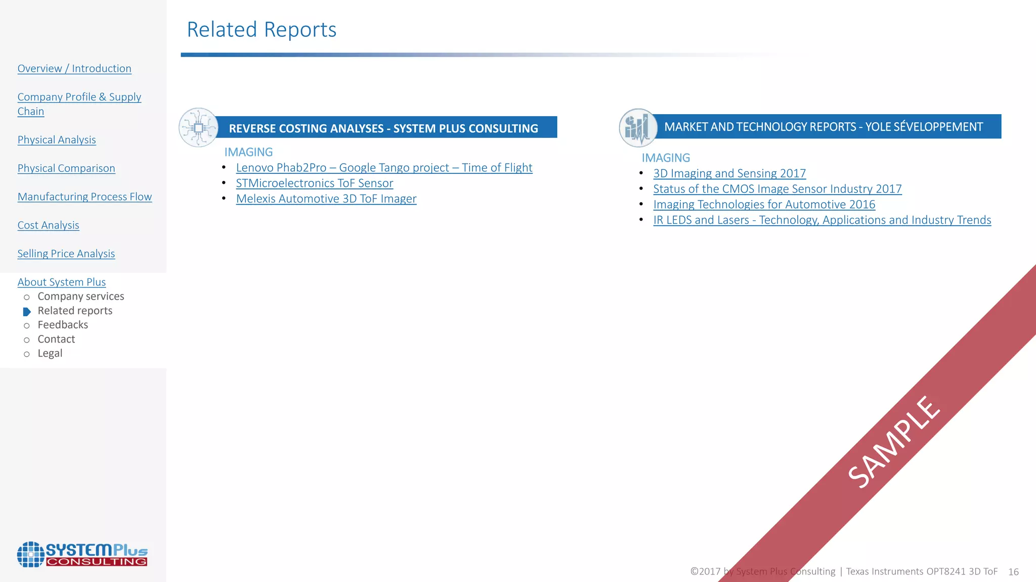The image size is (1036, 582).
Task: Open 3D Imaging and Sensing 2017 report
Action: [729, 173]
